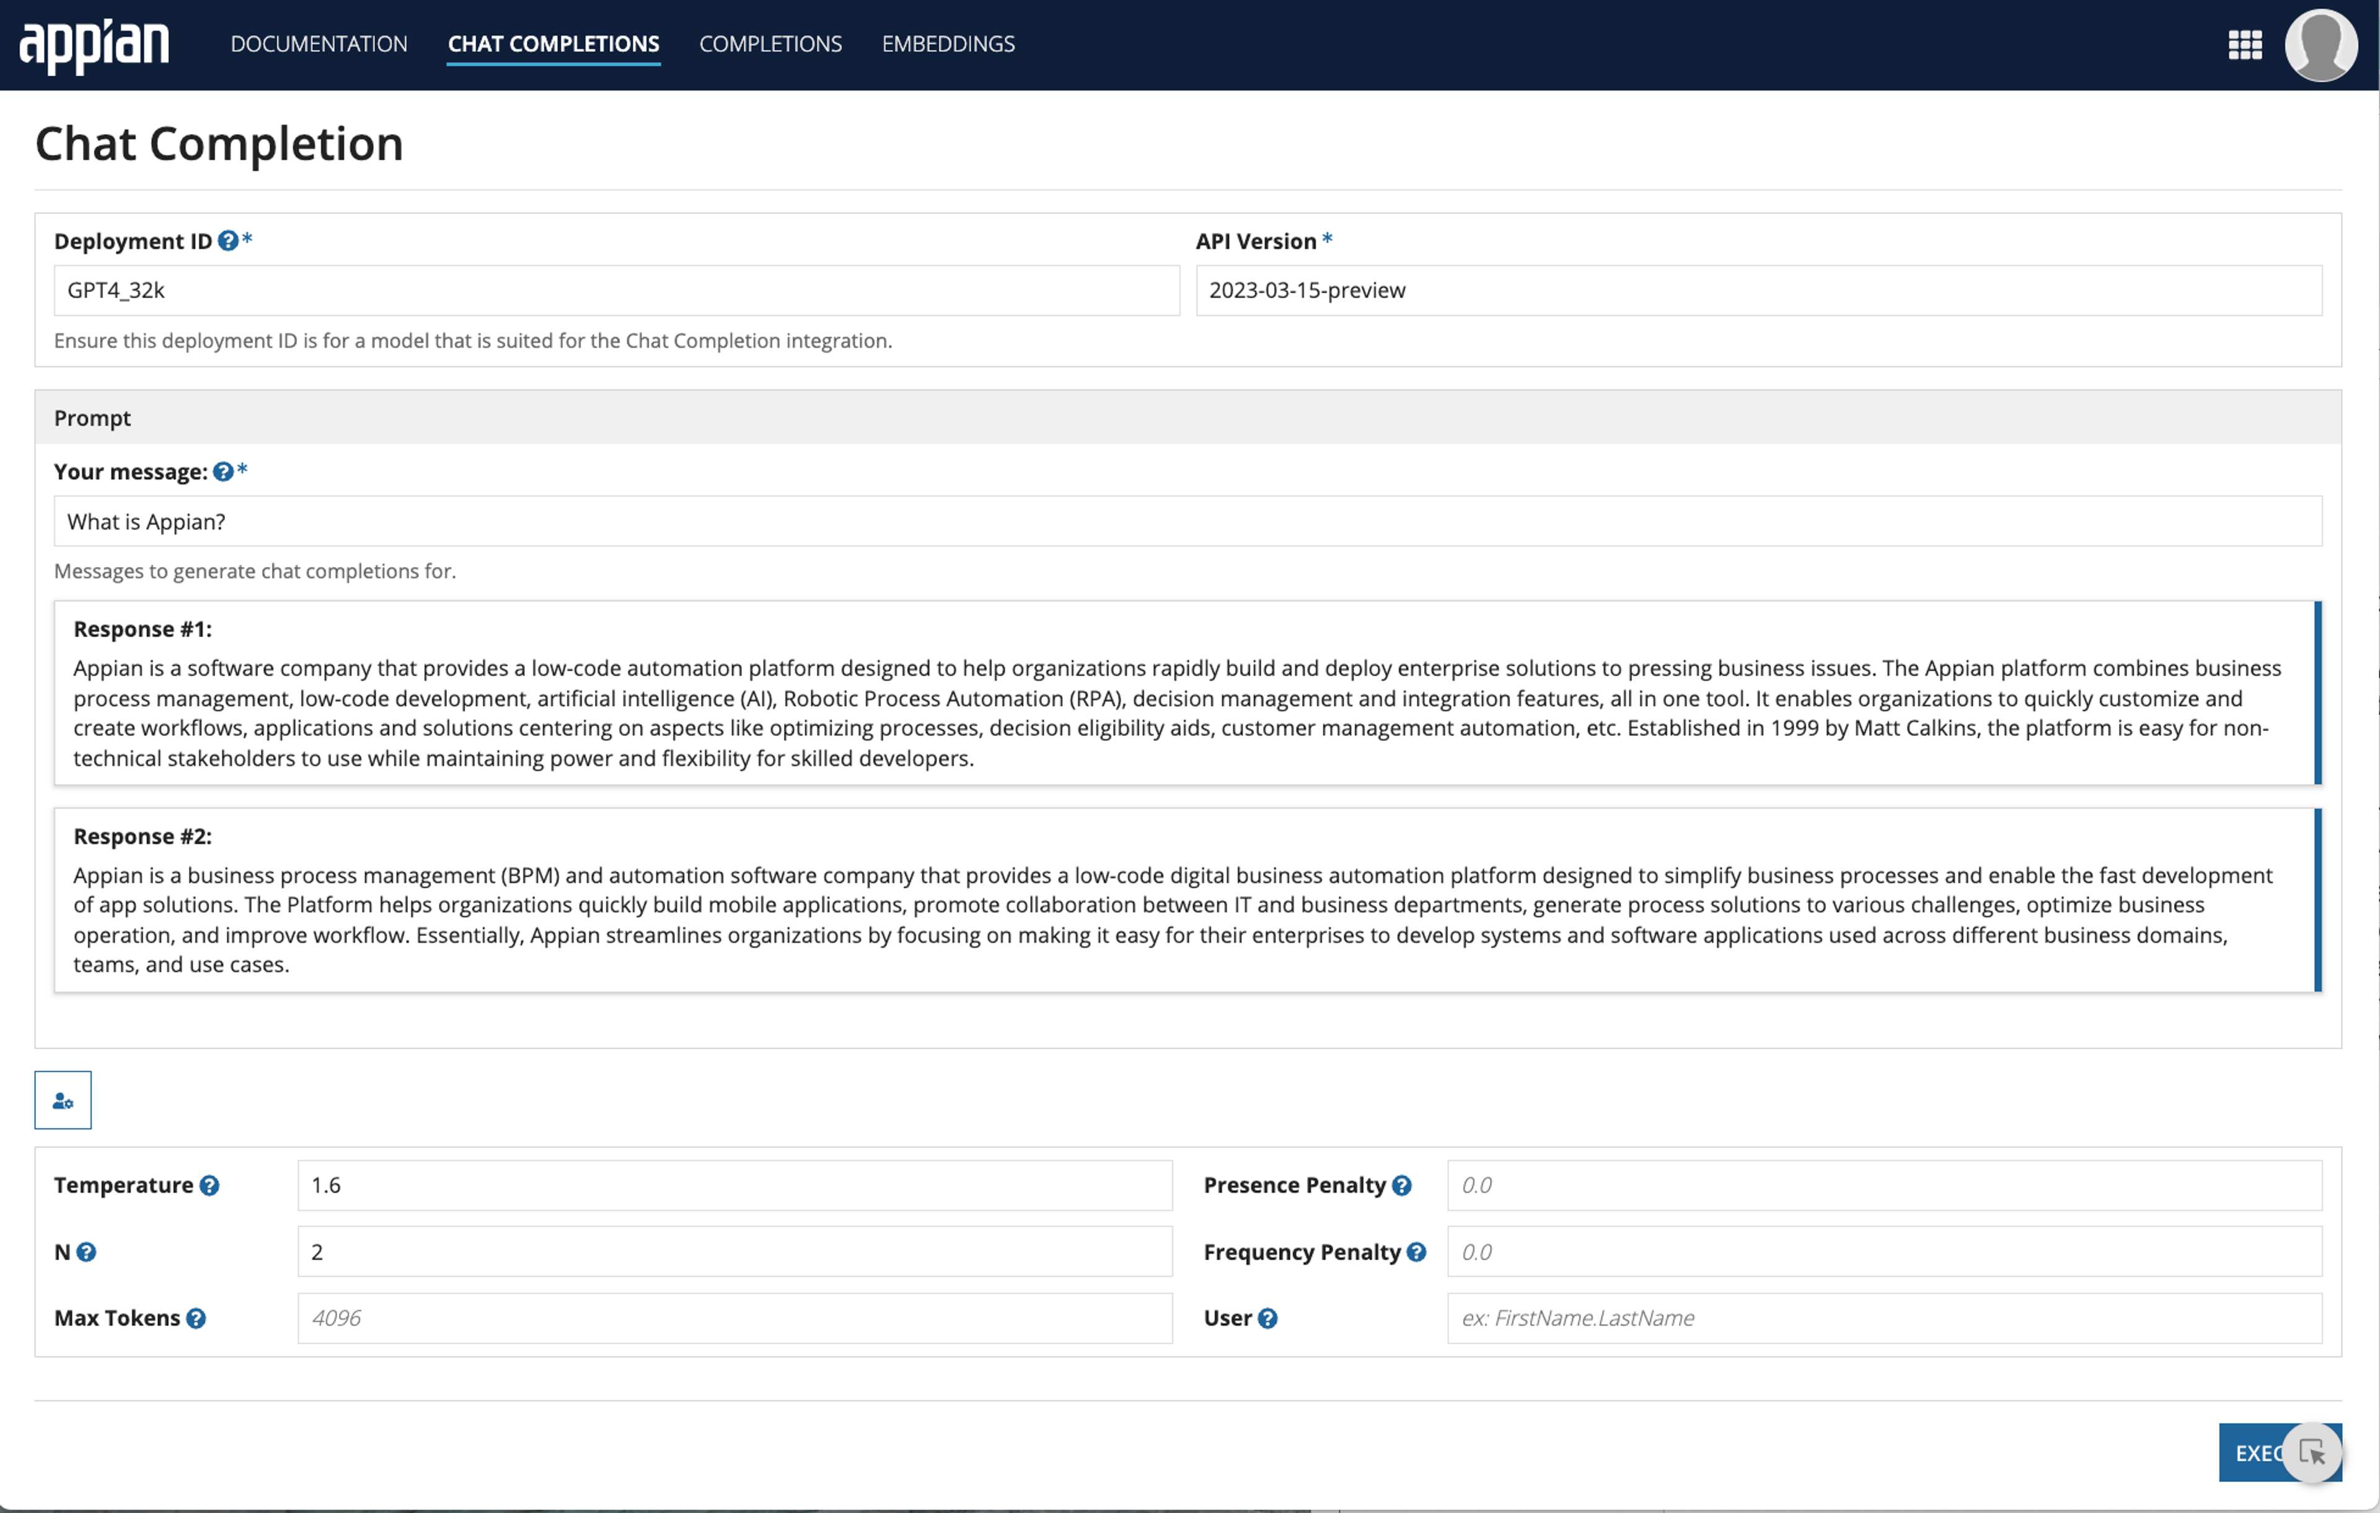
Task: Click the Frequency Penalty input field
Action: 1885,1252
